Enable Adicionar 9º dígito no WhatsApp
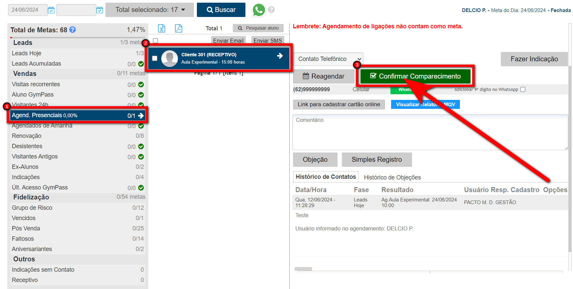 pyautogui.click(x=523, y=89)
